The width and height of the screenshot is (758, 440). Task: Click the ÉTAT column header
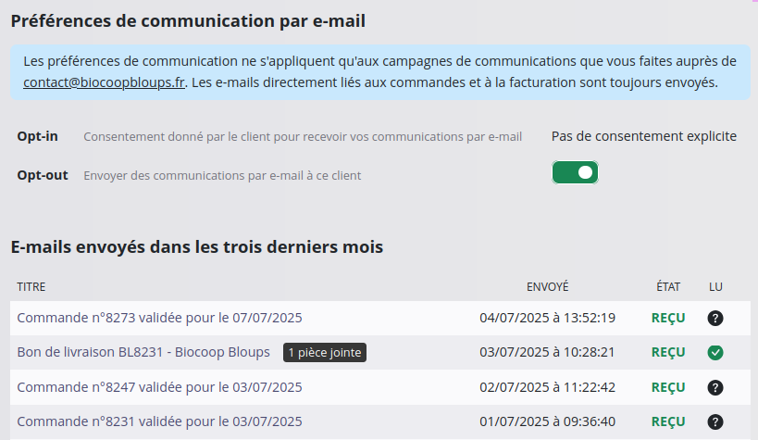point(668,287)
